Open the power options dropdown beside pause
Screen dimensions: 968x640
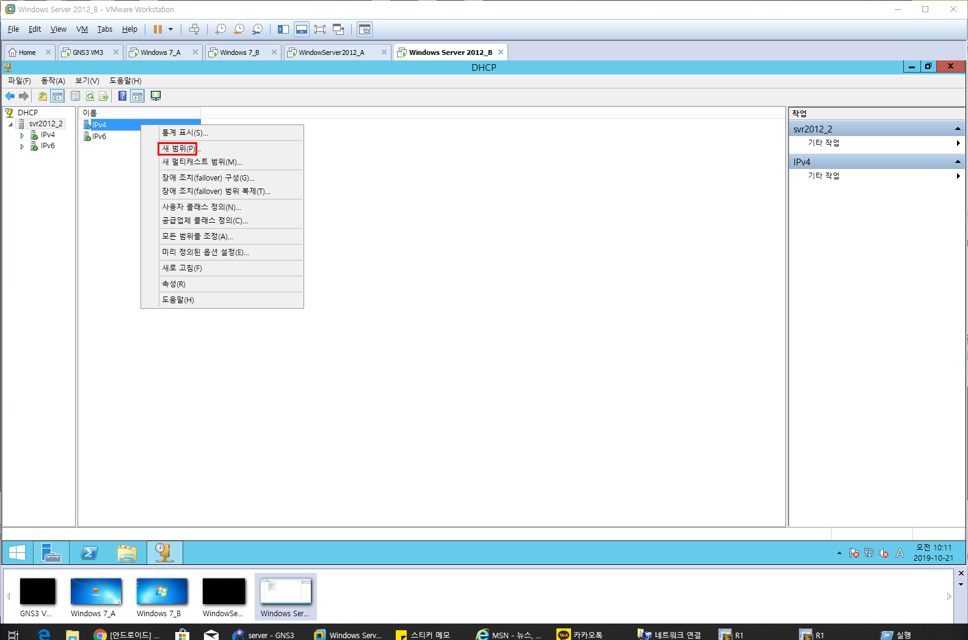click(171, 29)
